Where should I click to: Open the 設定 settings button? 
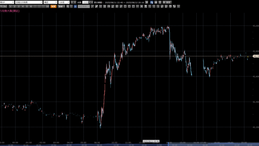coord(167,2)
